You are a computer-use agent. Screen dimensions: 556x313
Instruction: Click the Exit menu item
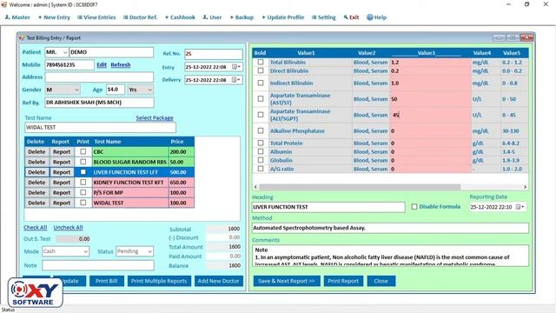(x=351, y=17)
